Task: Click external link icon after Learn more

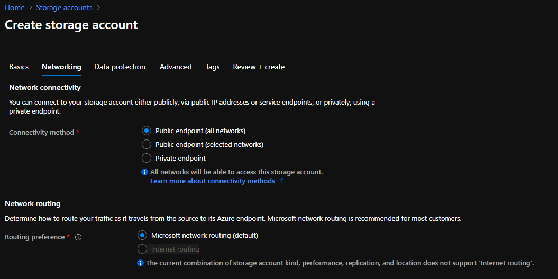Action: click(x=280, y=181)
